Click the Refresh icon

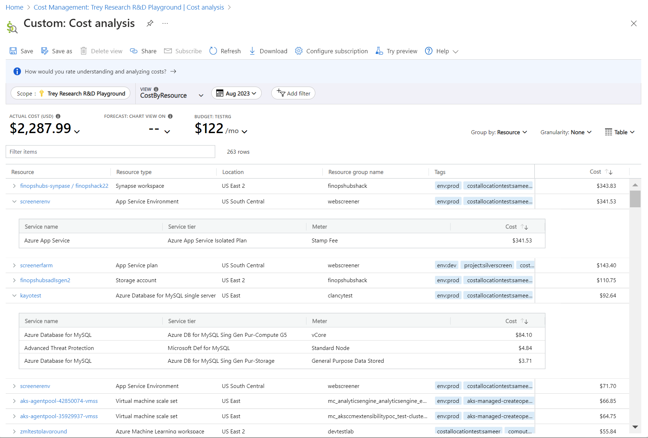tap(213, 51)
